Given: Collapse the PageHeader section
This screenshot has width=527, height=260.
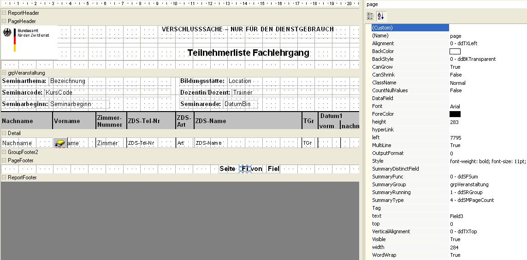Looking at the screenshot, I should (4, 21).
